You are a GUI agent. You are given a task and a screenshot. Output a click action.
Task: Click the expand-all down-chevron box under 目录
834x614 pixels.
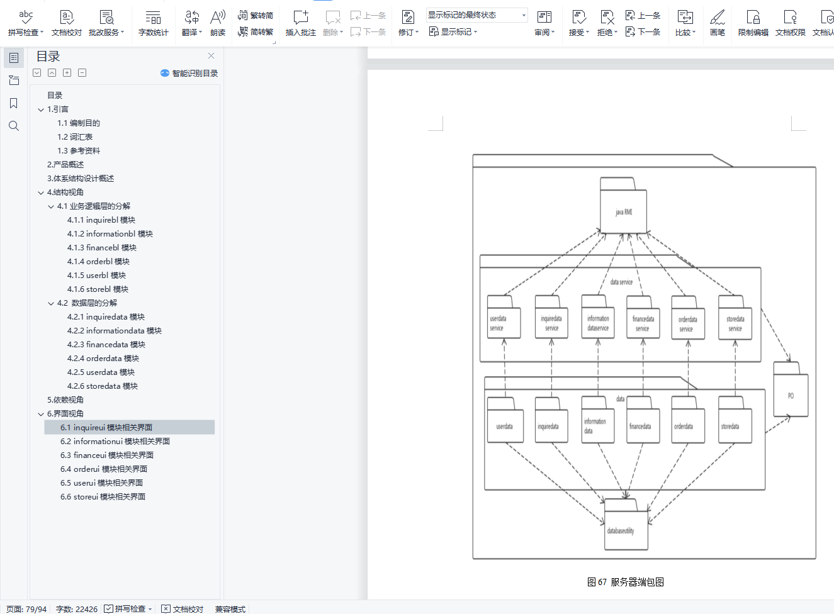coord(37,73)
